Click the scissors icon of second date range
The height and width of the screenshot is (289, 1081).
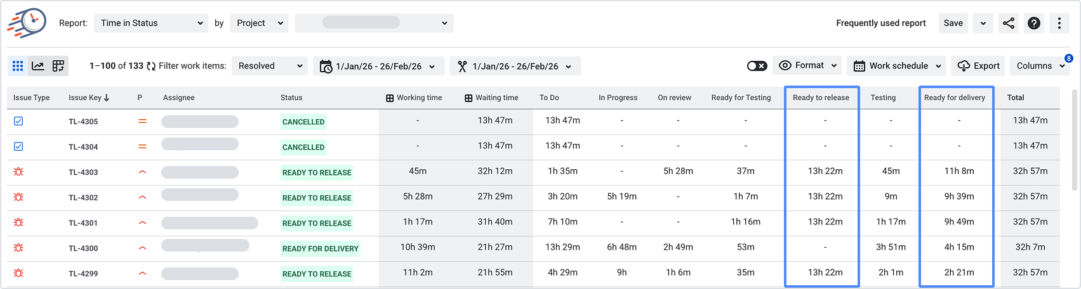click(x=462, y=66)
